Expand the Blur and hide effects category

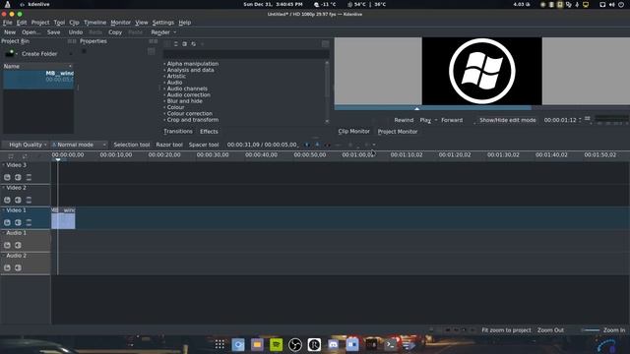click(x=164, y=101)
